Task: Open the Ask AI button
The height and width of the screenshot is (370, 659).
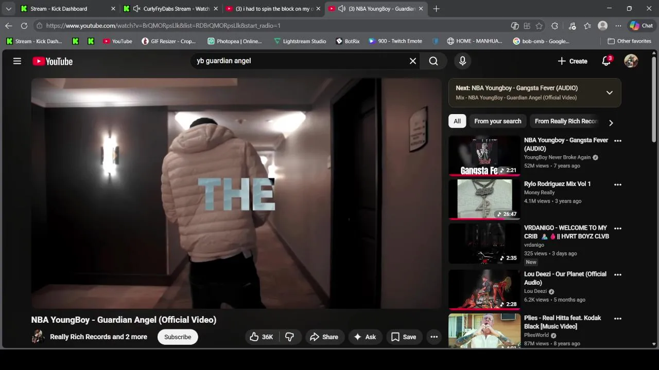Action: click(365, 337)
